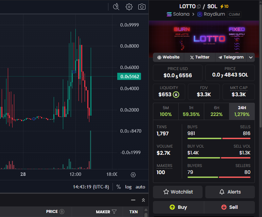Click the current price label 0.05162
The height and width of the screenshot is (217, 262).
[129, 77]
